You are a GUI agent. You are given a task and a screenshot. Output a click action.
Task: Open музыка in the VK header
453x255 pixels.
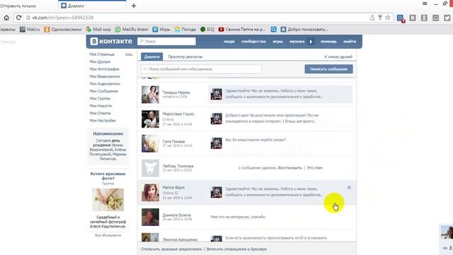coord(297,42)
